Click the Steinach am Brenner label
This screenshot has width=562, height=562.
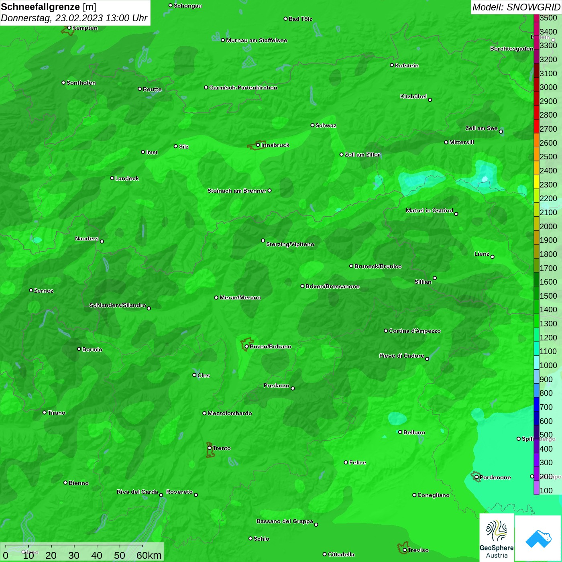click(237, 191)
